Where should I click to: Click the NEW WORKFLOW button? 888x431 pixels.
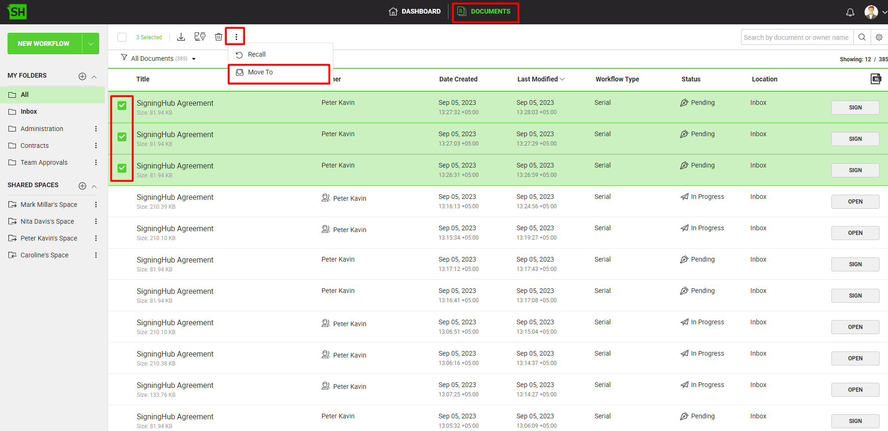(44, 44)
